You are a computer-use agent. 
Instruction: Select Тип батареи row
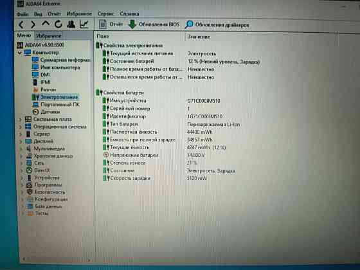172,124
